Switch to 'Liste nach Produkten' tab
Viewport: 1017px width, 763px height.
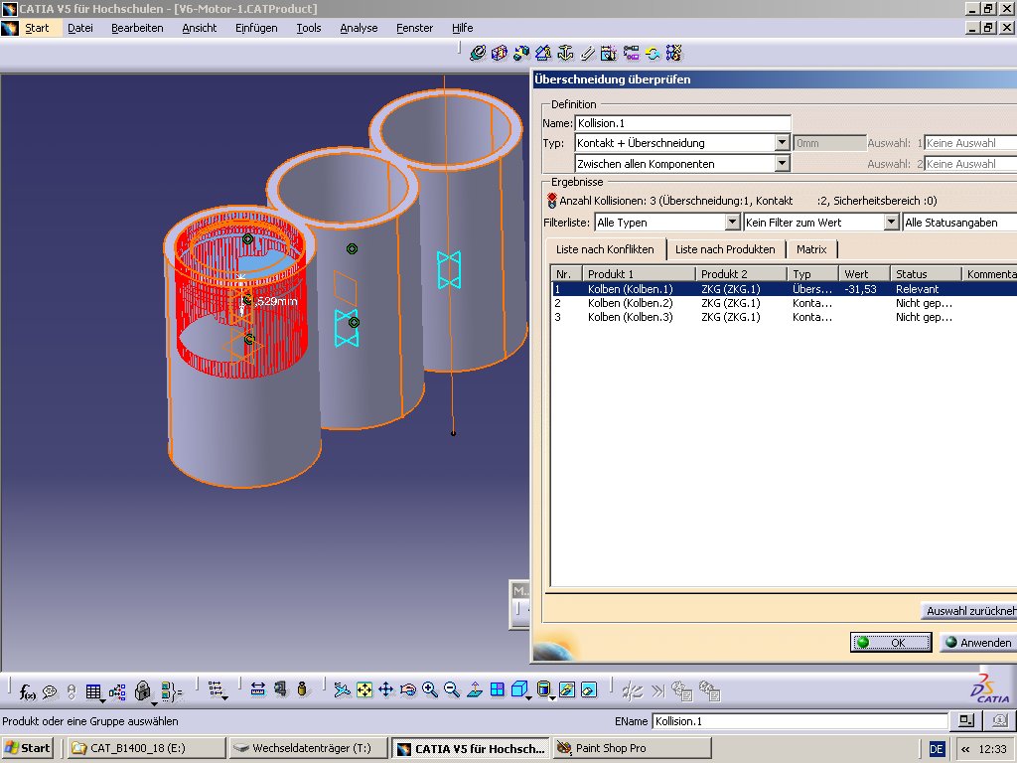[x=725, y=249]
